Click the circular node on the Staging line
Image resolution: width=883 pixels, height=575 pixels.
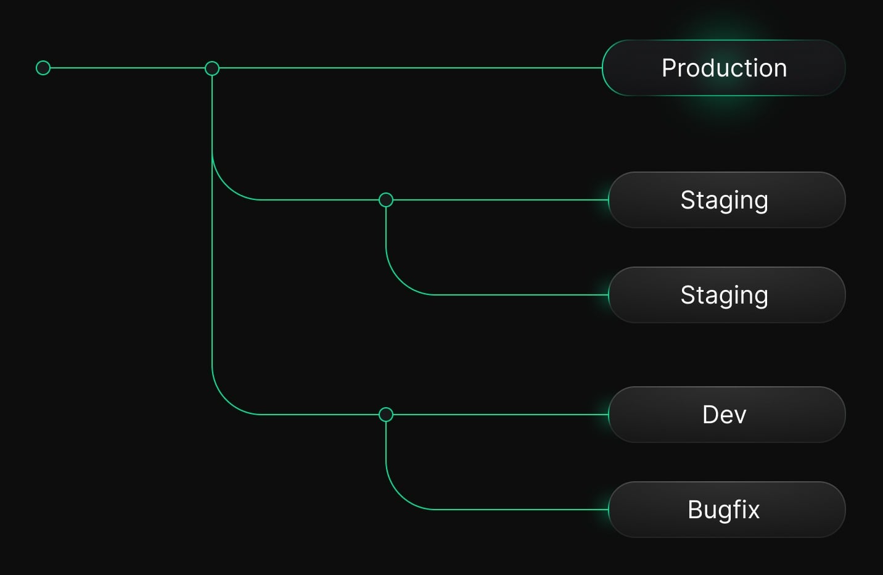pos(386,200)
